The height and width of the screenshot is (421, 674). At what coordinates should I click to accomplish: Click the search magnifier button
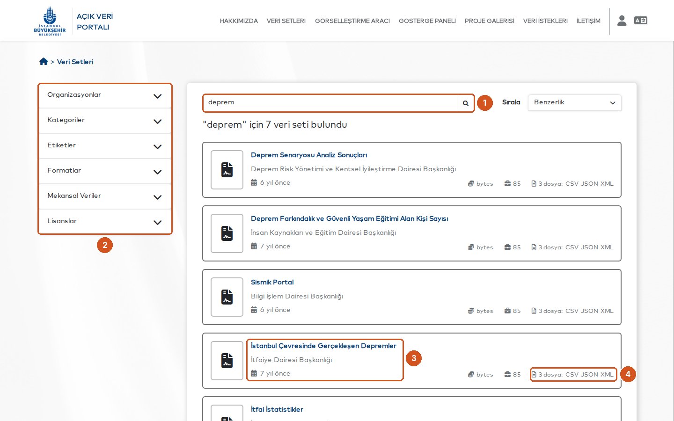[x=466, y=103]
